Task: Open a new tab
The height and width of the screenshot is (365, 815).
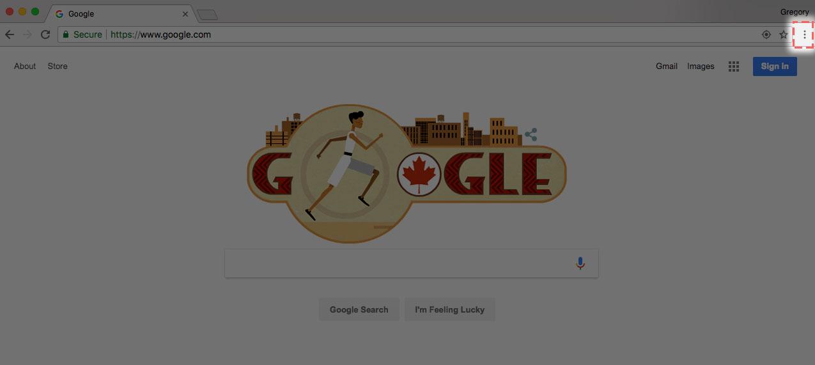Action: [207, 14]
